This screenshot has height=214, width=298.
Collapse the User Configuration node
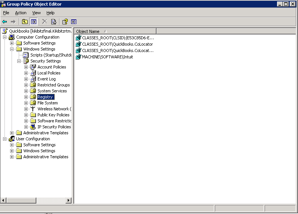5,139
